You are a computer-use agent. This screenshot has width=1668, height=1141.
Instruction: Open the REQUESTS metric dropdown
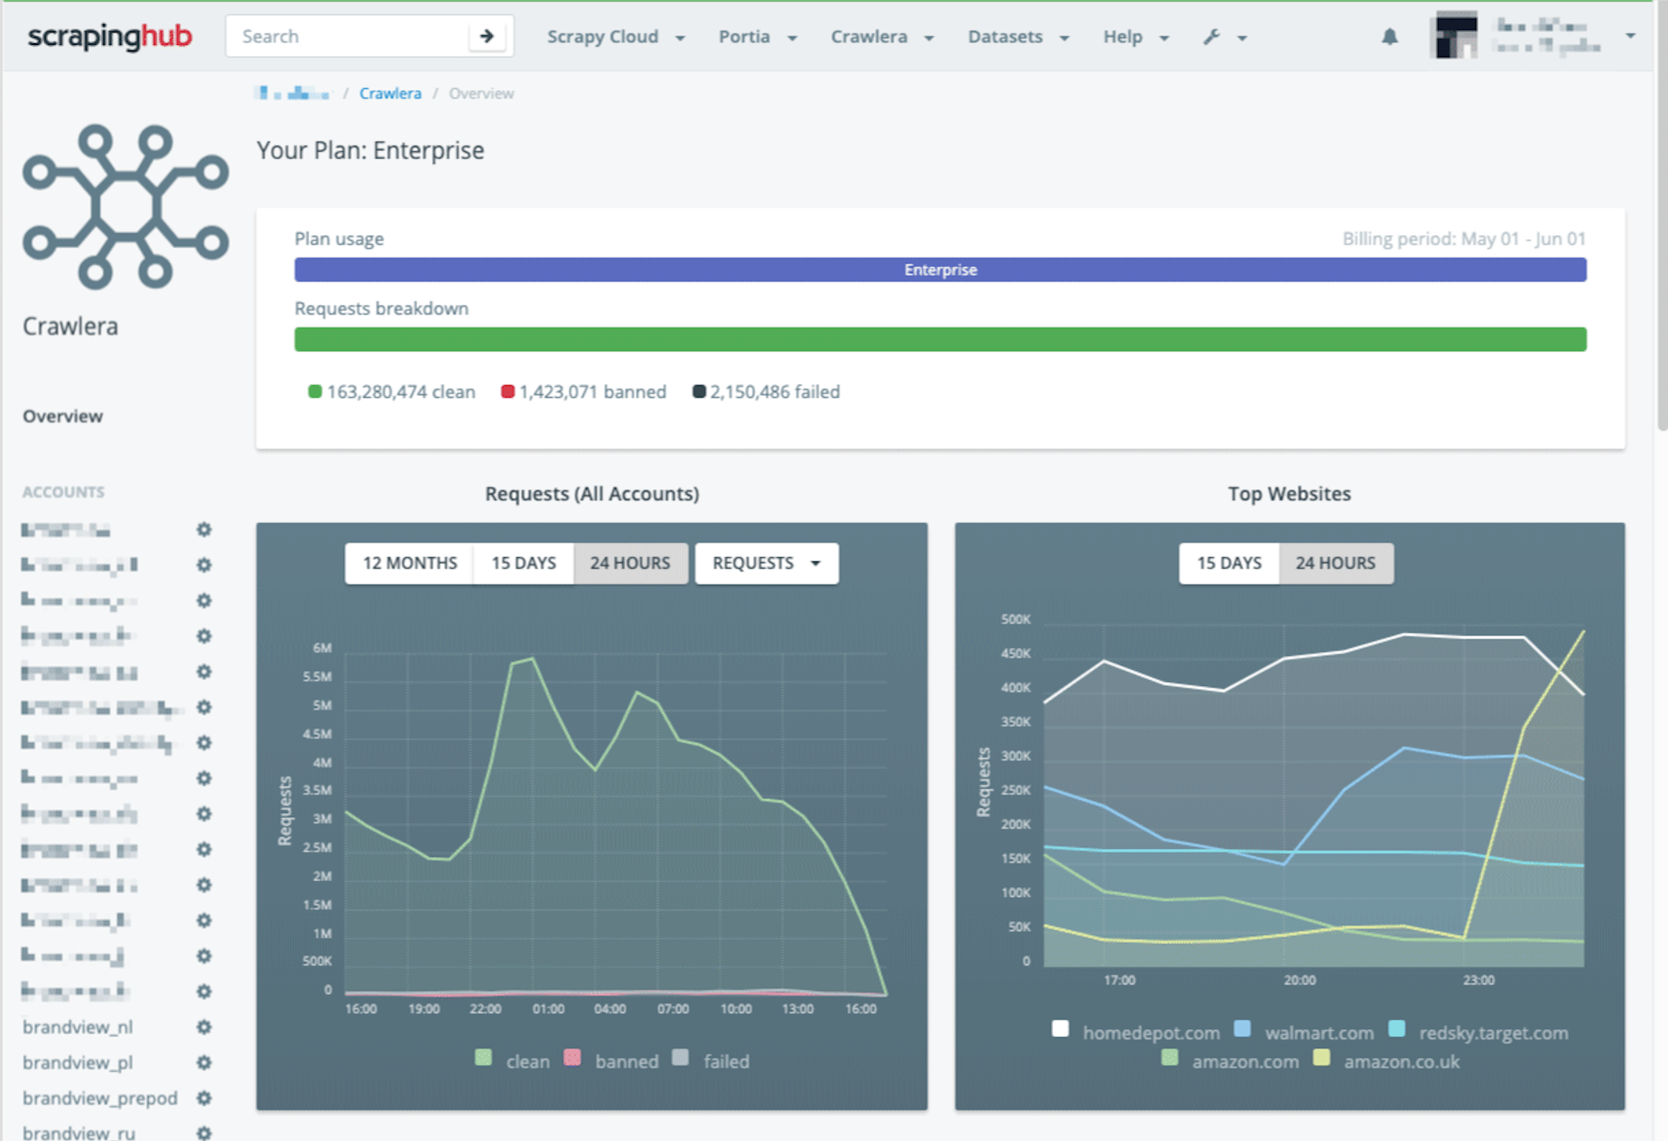767,563
